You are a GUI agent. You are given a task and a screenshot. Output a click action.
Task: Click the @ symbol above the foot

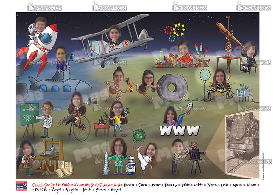click(x=190, y=105)
